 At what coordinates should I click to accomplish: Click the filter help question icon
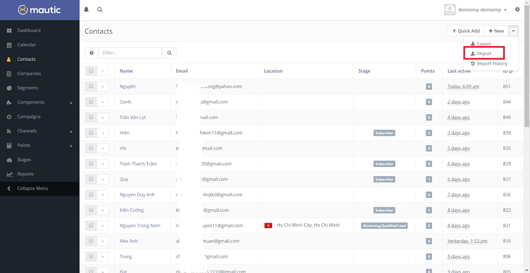pos(92,53)
